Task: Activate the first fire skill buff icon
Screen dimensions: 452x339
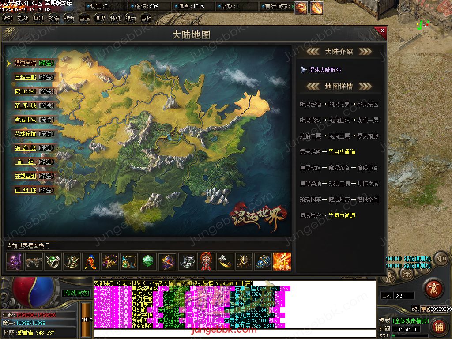Action: 301,8
